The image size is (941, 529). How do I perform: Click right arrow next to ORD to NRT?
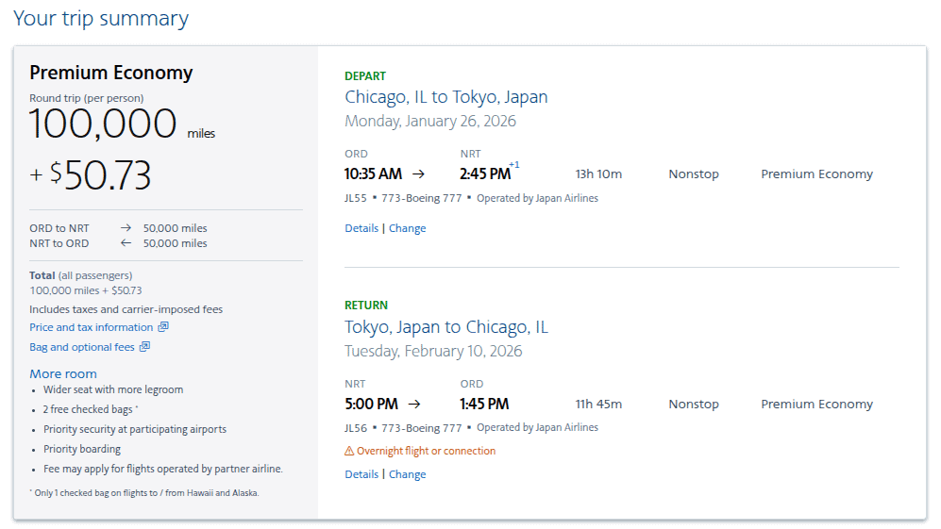[126, 228]
